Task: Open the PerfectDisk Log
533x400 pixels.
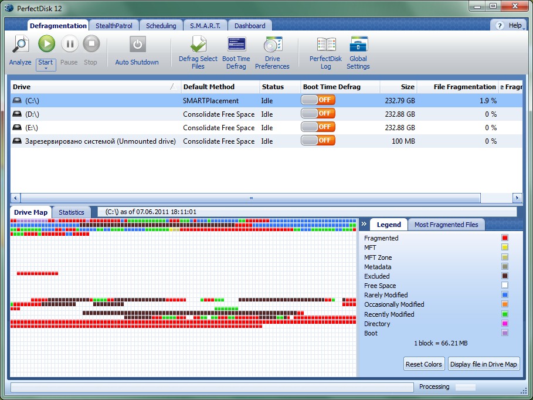Action: point(326,45)
